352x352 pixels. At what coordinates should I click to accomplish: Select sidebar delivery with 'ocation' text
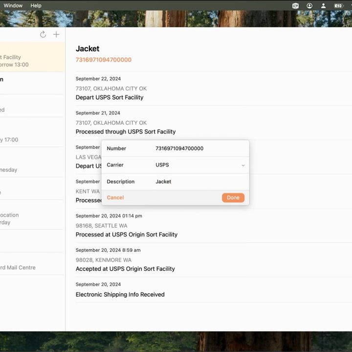point(31,215)
